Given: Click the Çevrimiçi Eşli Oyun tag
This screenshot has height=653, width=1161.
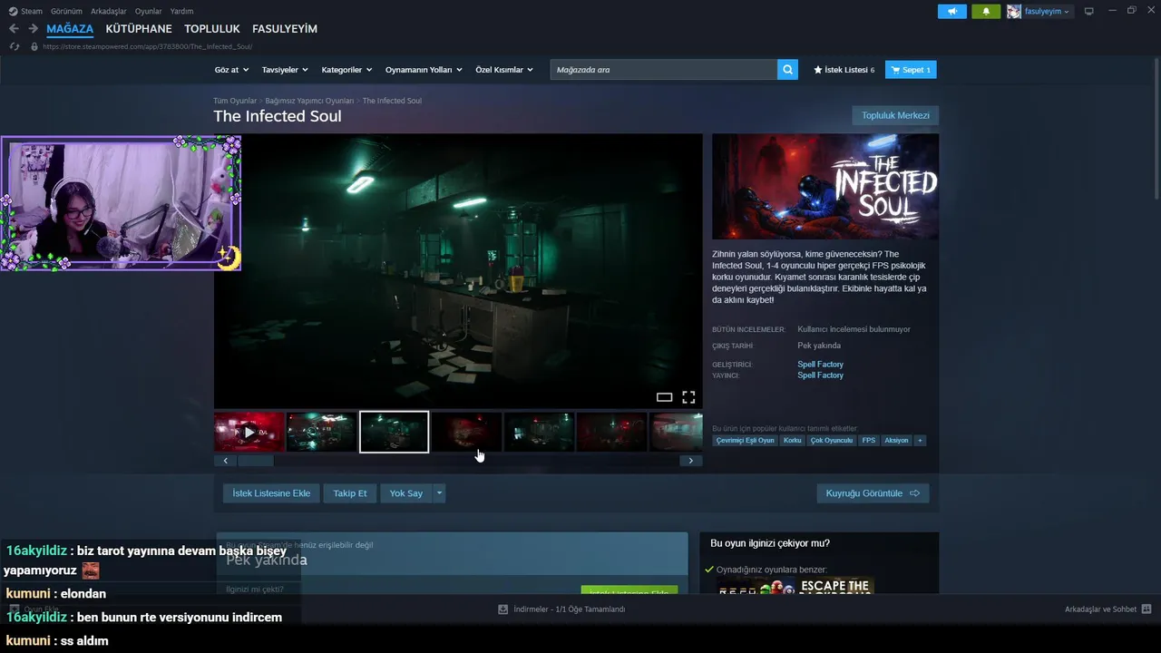Looking at the screenshot, I should (x=745, y=440).
